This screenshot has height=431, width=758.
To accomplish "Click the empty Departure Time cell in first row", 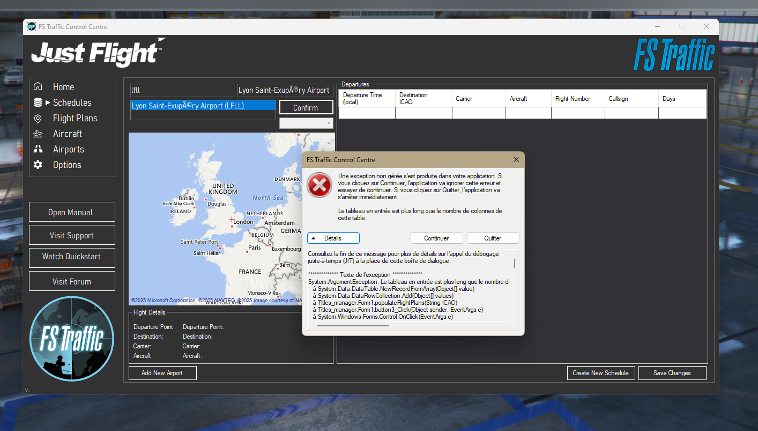I will [367, 113].
